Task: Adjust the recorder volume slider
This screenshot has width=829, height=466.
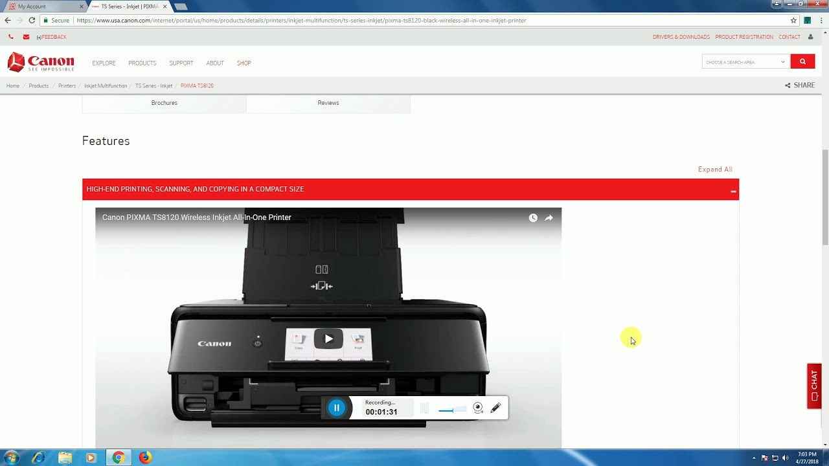Action: click(451, 410)
